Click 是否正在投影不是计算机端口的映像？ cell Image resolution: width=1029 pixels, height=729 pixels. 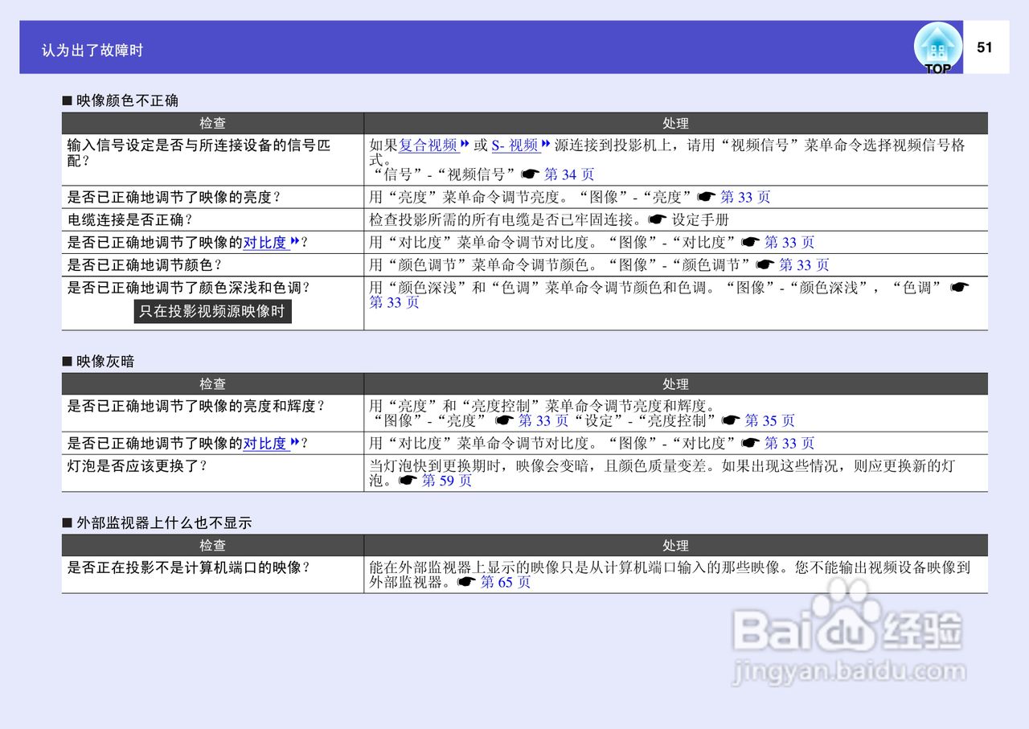pos(212,575)
